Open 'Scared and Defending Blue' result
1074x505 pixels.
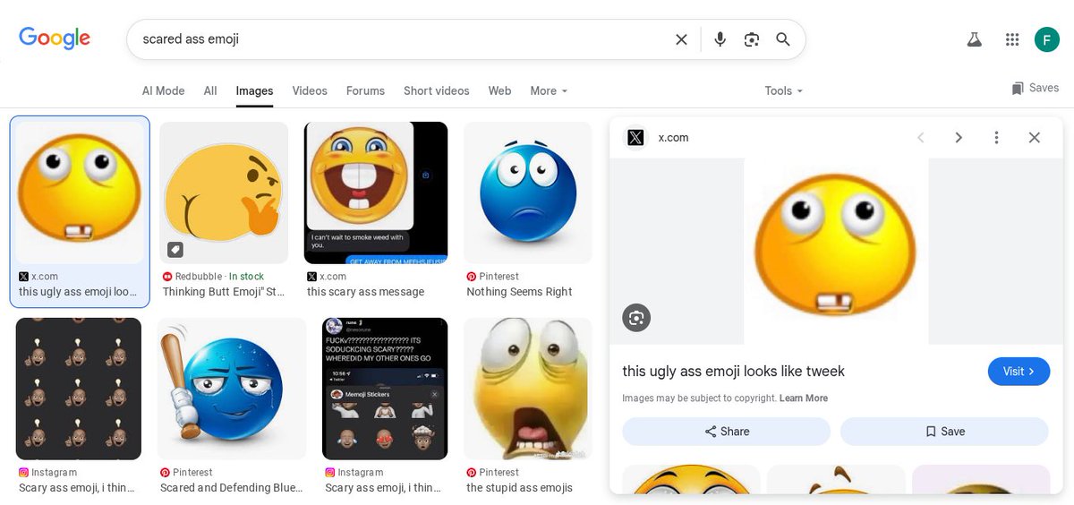(x=232, y=488)
